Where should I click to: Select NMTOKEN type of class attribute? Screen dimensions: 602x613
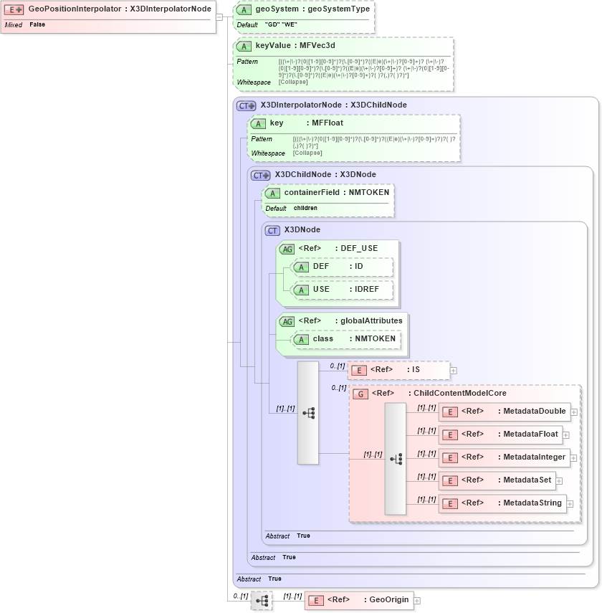click(376, 338)
